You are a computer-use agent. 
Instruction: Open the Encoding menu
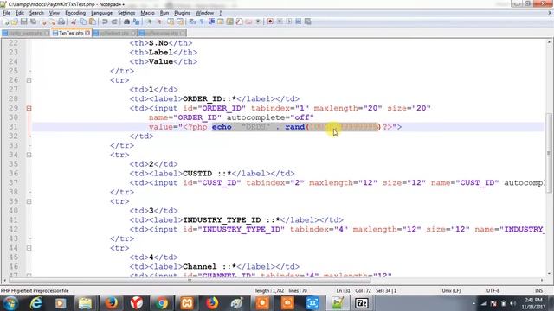(75, 13)
